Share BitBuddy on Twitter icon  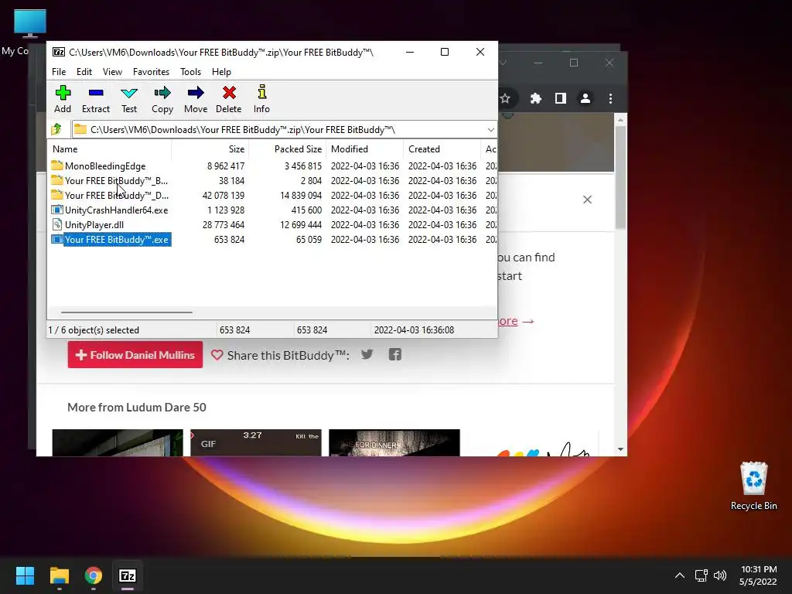click(x=367, y=354)
